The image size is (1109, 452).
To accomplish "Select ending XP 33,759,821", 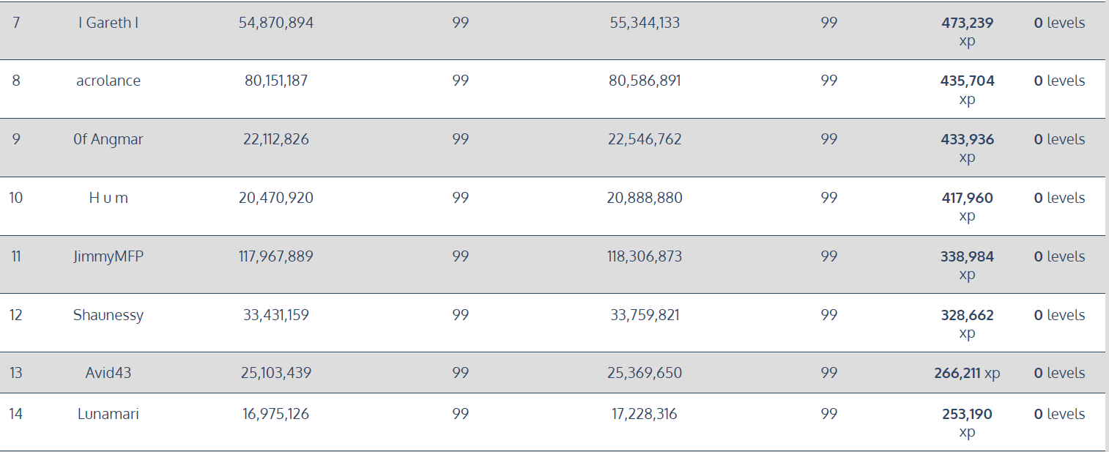I will pyautogui.click(x=645, y=315).
